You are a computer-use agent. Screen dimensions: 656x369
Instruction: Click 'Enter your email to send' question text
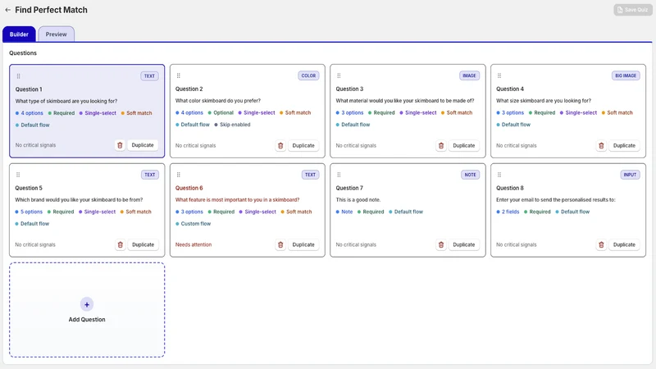(x=555, y=200)
